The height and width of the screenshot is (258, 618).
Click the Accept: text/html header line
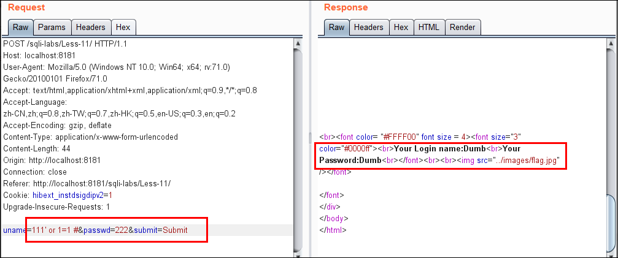(130, 91)
